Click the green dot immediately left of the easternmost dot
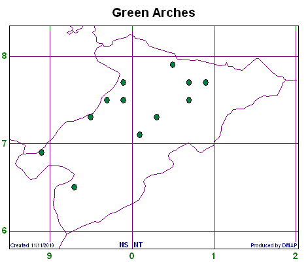 (x=189, y=82)
